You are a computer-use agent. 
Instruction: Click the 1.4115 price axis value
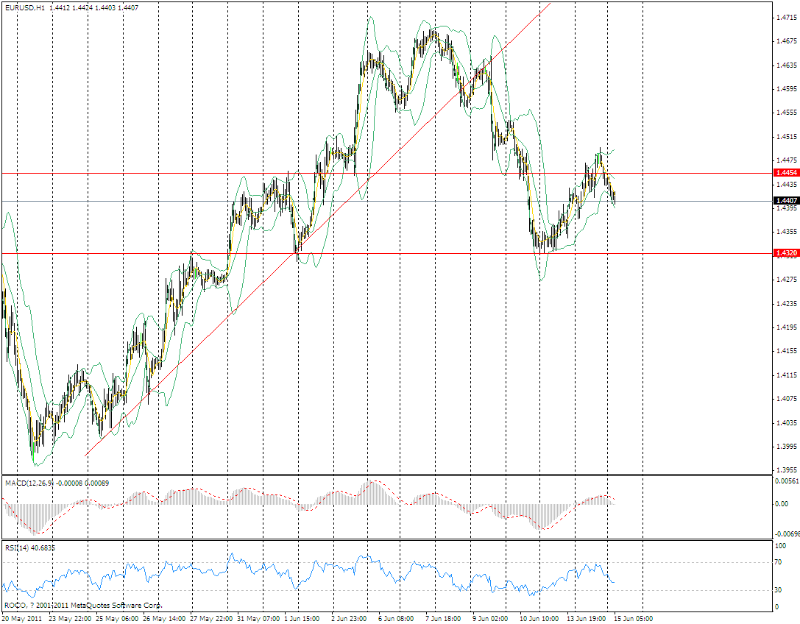786,375
